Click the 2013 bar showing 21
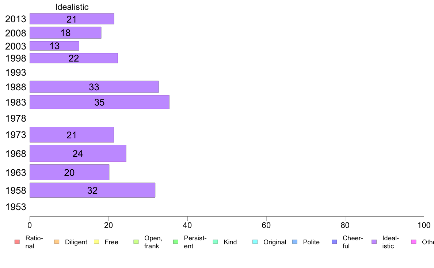Screen dimensions: 434x268 click(72, 19)
